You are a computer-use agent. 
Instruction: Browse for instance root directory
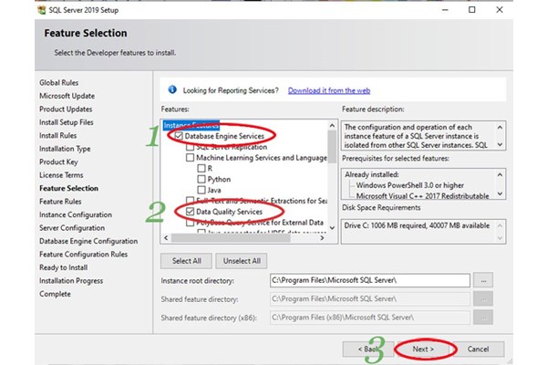pos(483,280)
